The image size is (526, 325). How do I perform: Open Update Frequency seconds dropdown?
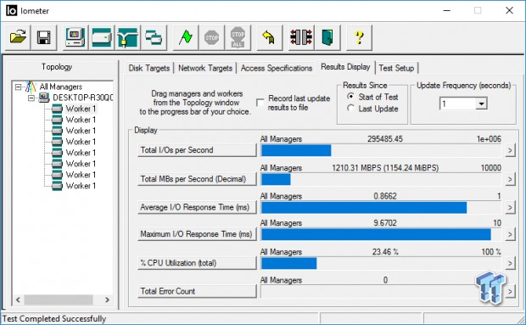point(481,104)
